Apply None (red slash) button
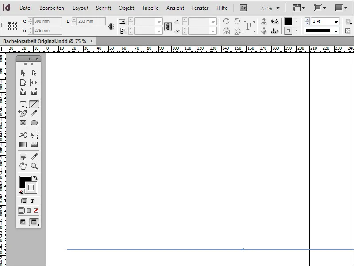This screenshot has height=266, width=354. 36,211
